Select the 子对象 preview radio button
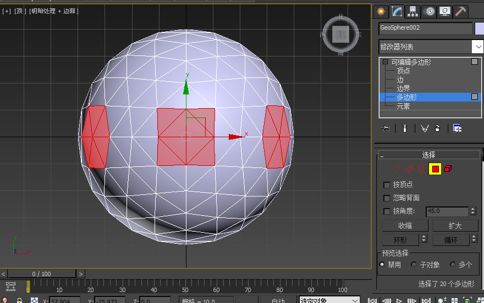This screenshot has width=484, height=303. [414, 265]
